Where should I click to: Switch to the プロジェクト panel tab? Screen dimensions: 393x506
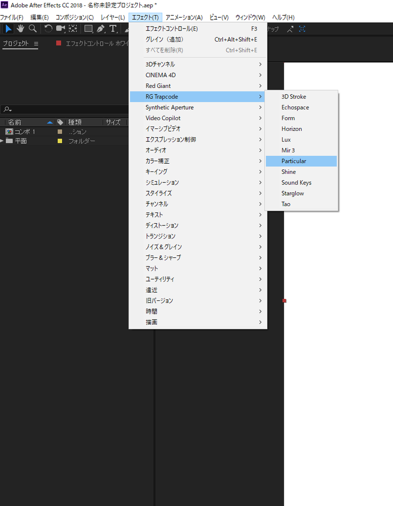tap(16, 43)
